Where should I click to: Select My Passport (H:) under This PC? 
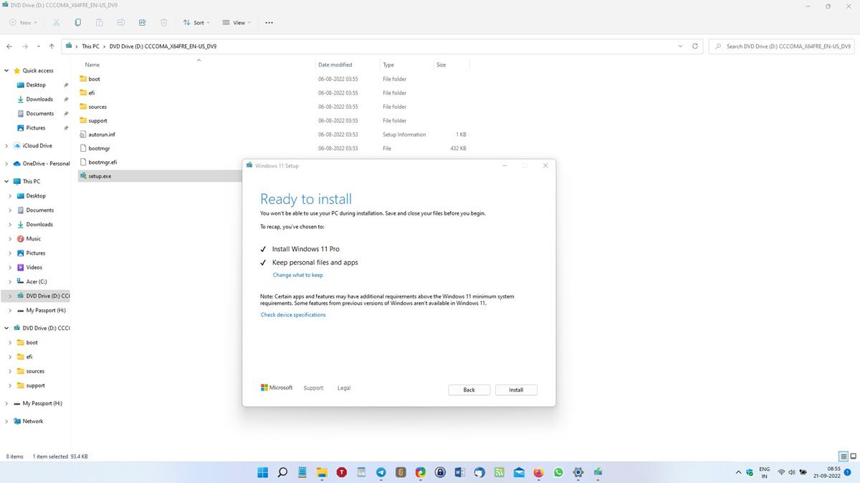coord(46,311)
